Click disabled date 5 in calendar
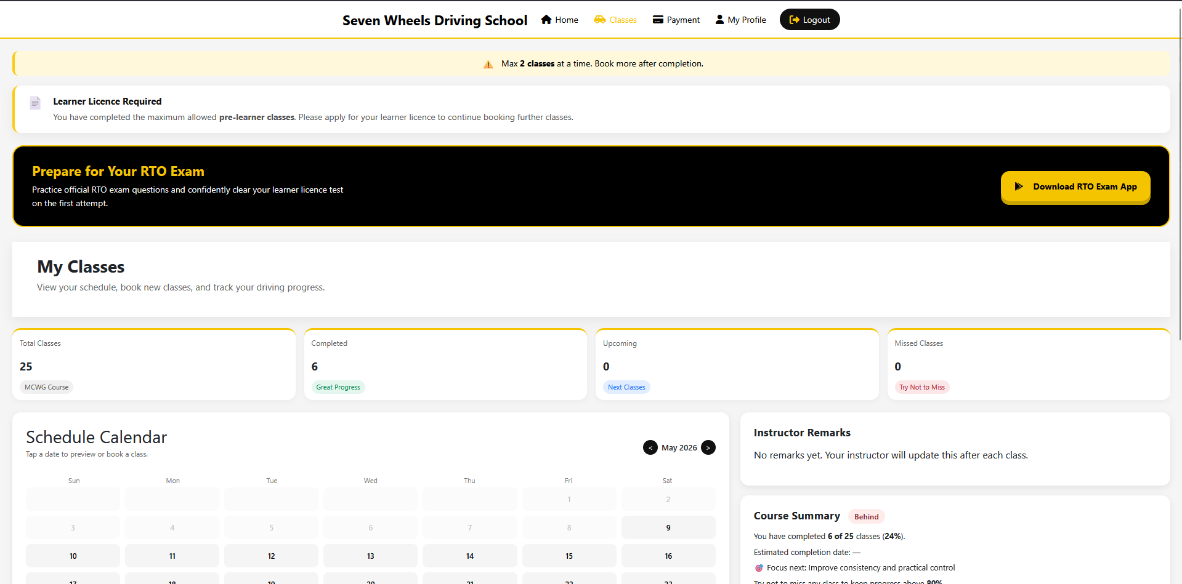Screen dimensions: 1182x584 (x=272, y=528)
